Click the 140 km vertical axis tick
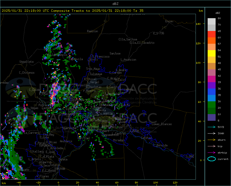231x186 pixels. [x=198, y=24]
